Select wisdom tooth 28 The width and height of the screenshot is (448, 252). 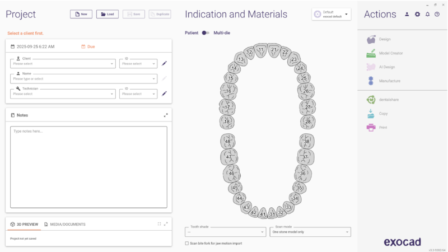point(307,122)
